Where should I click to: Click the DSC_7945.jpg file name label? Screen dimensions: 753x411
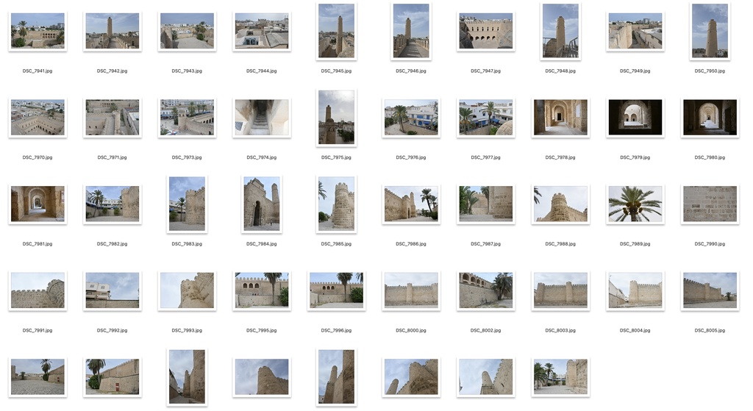(336, 71)
